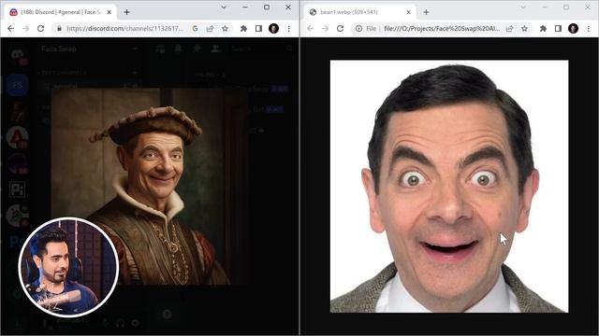Click the bean1.webp face image
This screenshot has height=336, width=599.
(449, 187)
